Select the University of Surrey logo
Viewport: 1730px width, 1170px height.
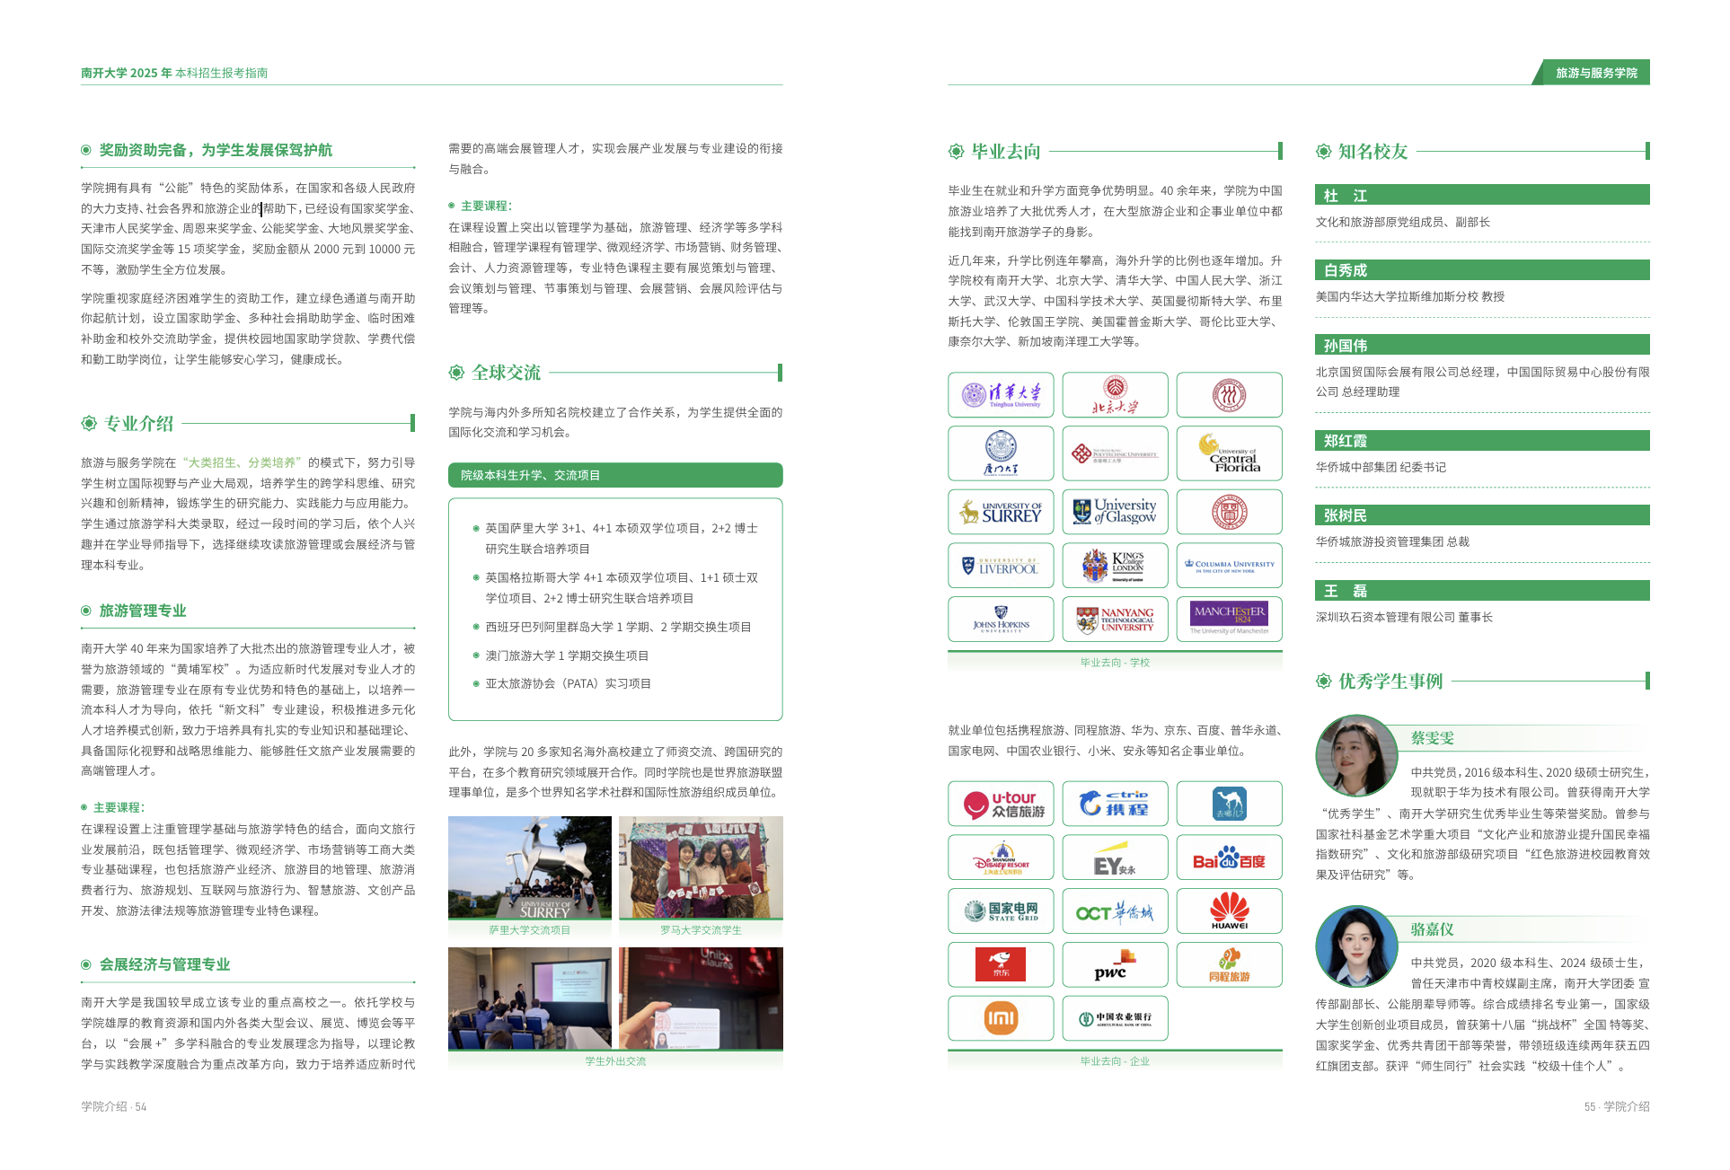pyautogui.click(x=1001, y=512)
